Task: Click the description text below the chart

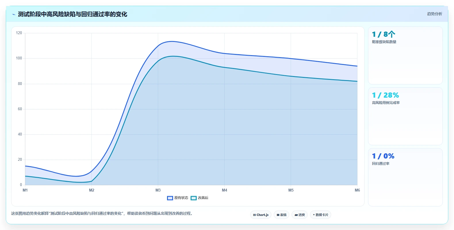Action: click(x=102, y=214)
